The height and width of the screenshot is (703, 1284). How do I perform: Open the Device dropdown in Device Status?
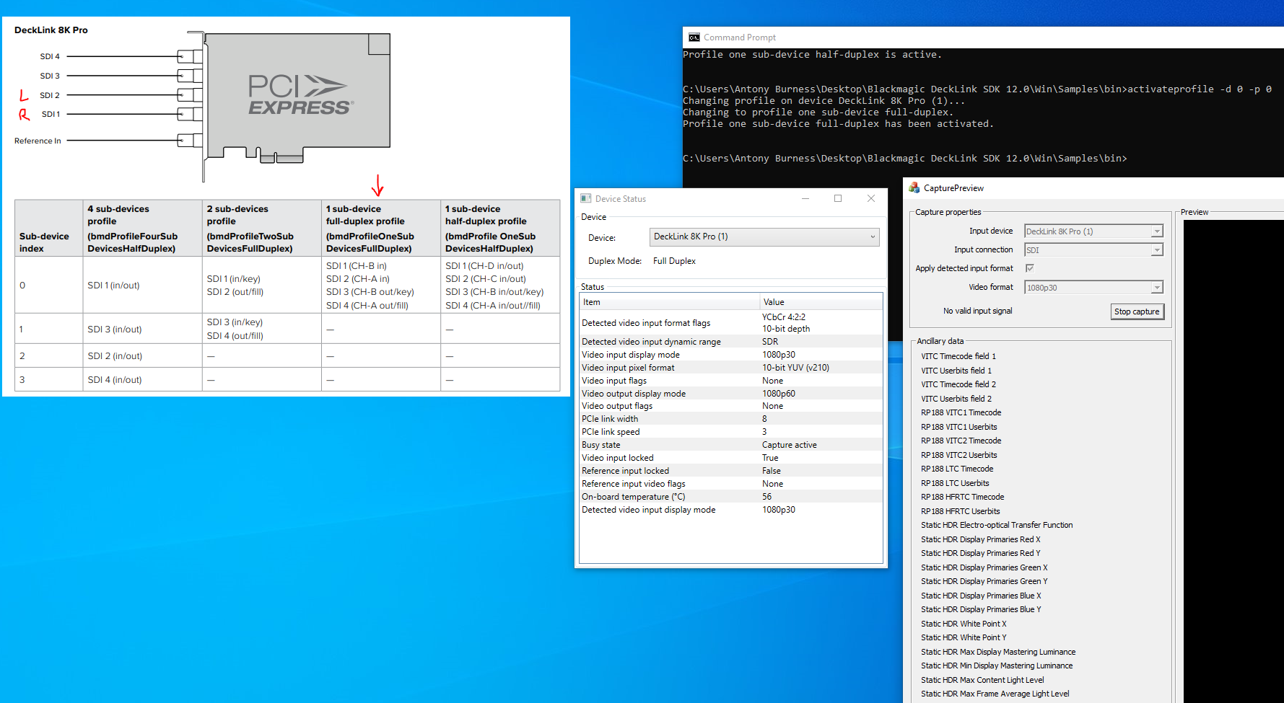(764, 236)
